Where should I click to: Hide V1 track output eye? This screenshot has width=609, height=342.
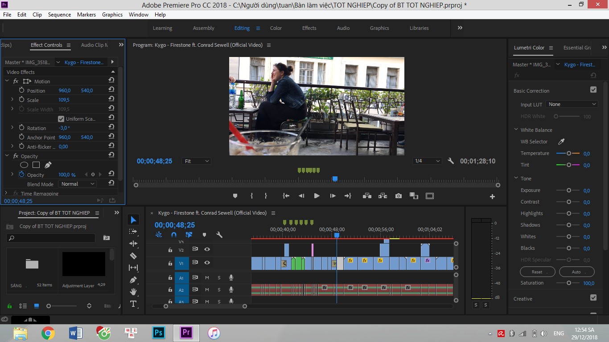(207, 263)
